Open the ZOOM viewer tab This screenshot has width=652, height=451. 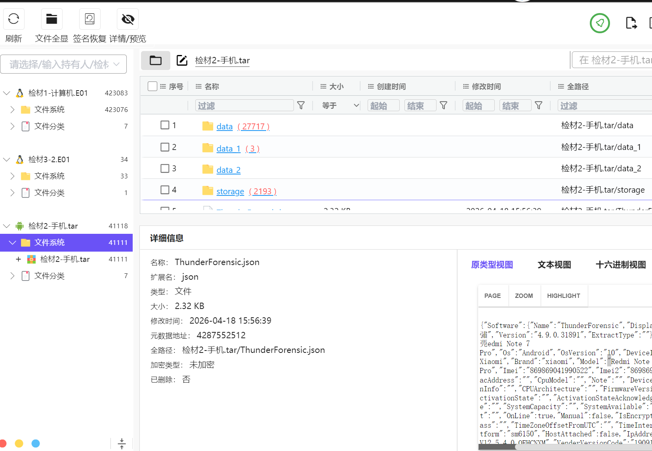click(x=524, y=296)
